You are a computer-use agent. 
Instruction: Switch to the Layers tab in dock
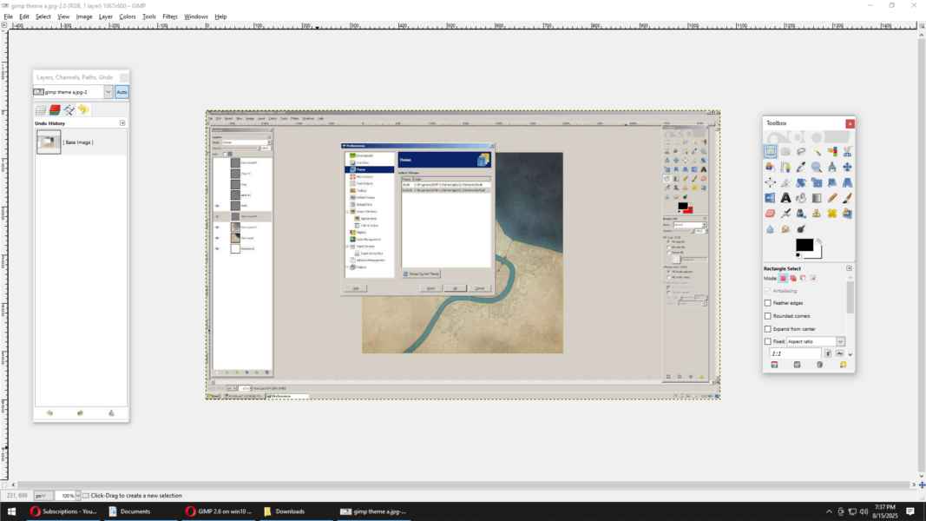[41, 110]
